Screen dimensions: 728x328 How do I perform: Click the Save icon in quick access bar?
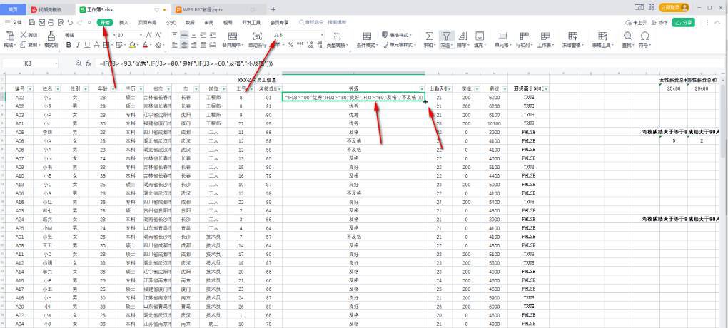[x=31, y=22]
